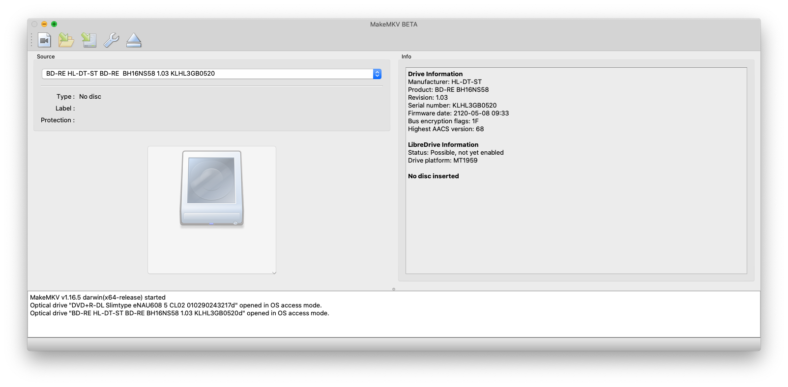Click the large optical drive image
788x387 pixels.
coord(212,189)
